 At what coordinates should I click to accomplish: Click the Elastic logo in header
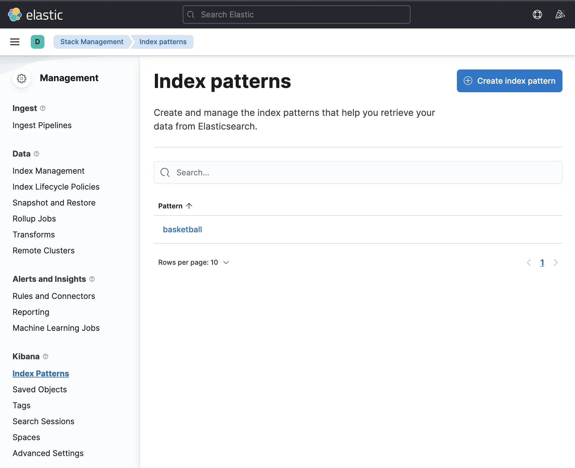pos(35,15)
